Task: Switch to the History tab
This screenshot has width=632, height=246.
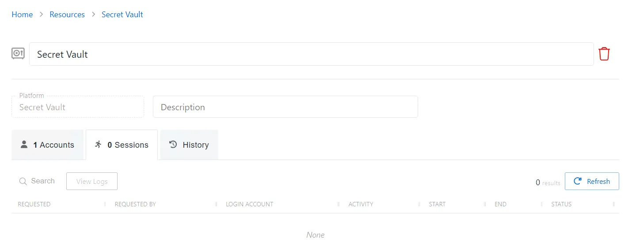Action: [189, 145]
